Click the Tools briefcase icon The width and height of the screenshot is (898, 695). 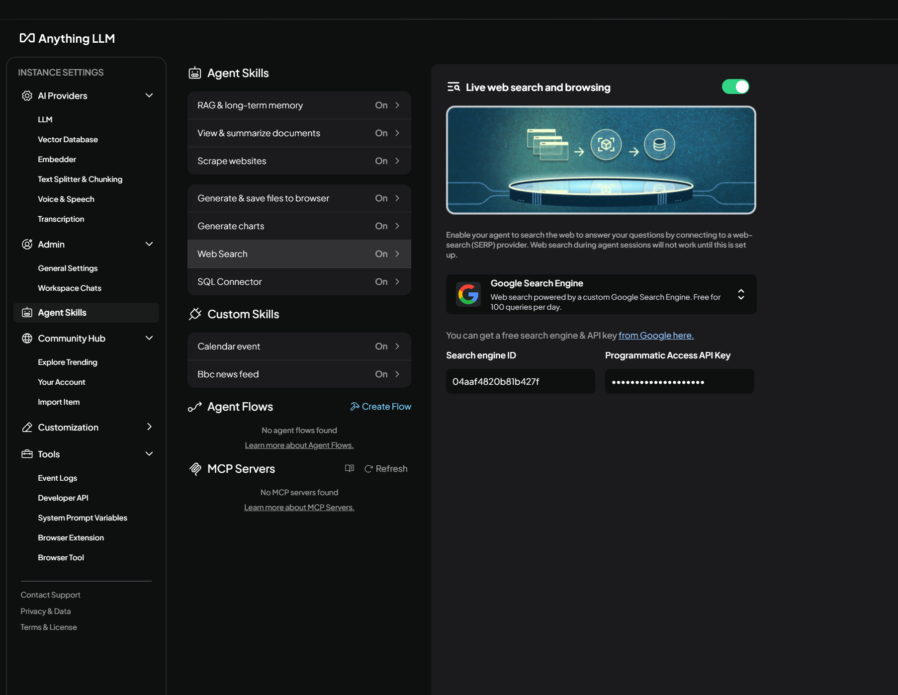(x=27, y=454)
